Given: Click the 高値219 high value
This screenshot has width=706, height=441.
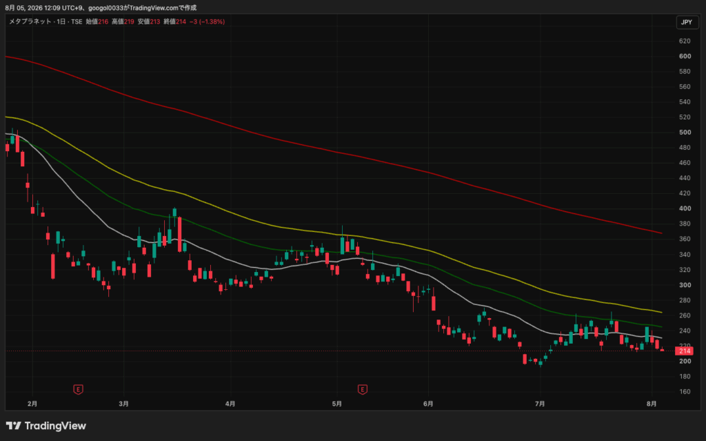Looking at the screenshot, I should point(123,21).
